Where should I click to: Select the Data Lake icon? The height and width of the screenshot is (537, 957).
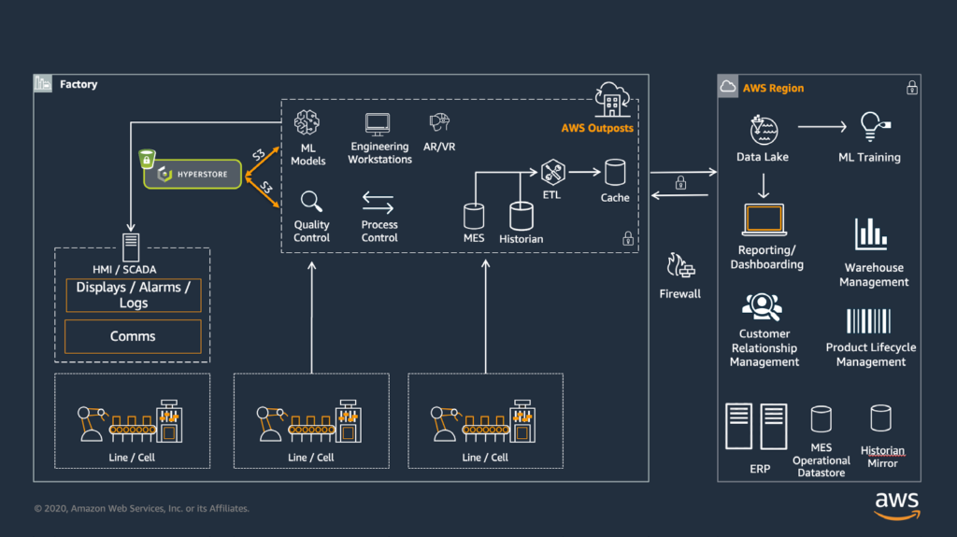coord(763,130)
